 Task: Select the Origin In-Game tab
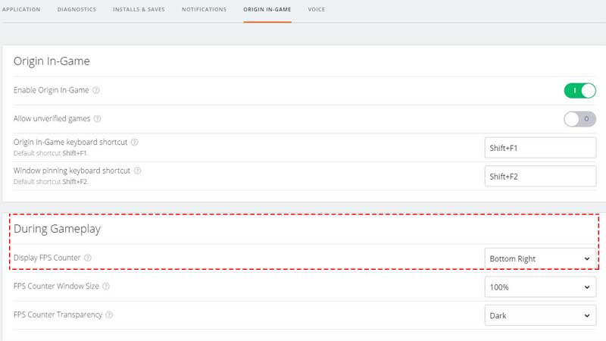coord(267,10)
